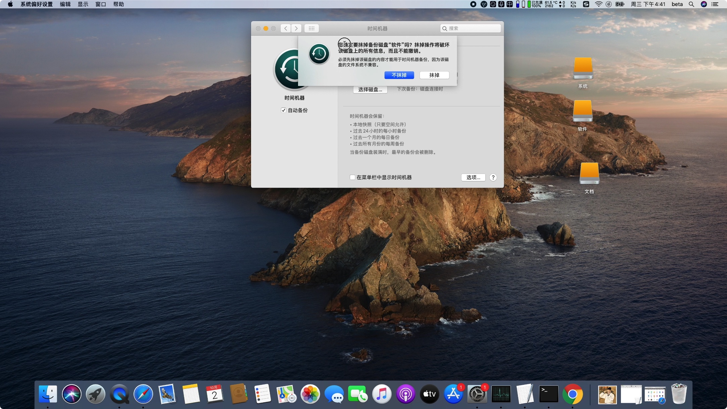Click the 不抹掉 (Don't Erase) button
The height and width of the screenshot is (409, 727).
399,75
